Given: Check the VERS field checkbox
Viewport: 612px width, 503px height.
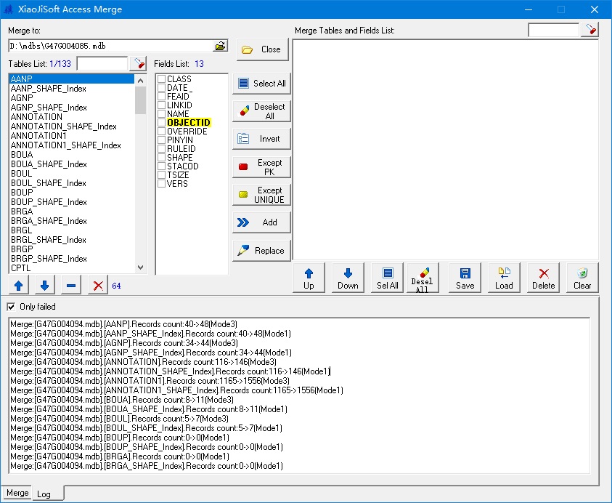Looking at the screenshot, I should click(x=161, y=183).
